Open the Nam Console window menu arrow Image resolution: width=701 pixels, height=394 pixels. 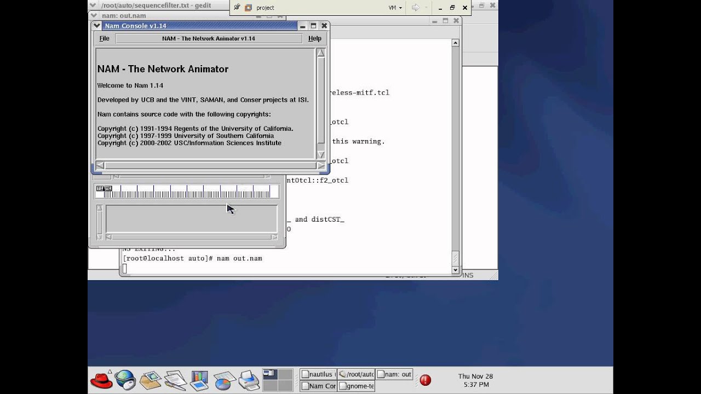(97, 26)
